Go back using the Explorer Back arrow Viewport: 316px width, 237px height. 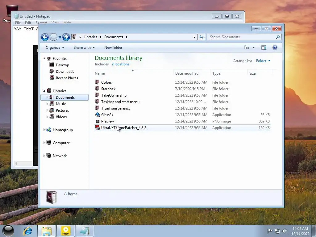click(x=45, y=37)
